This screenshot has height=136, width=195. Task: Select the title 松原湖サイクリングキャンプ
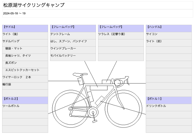point(34,5)
